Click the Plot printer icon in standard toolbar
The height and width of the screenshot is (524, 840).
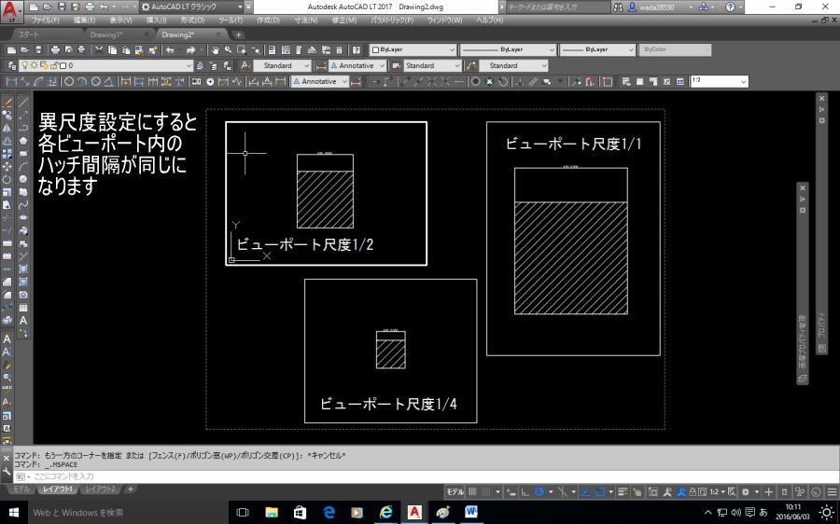[55, 49]
